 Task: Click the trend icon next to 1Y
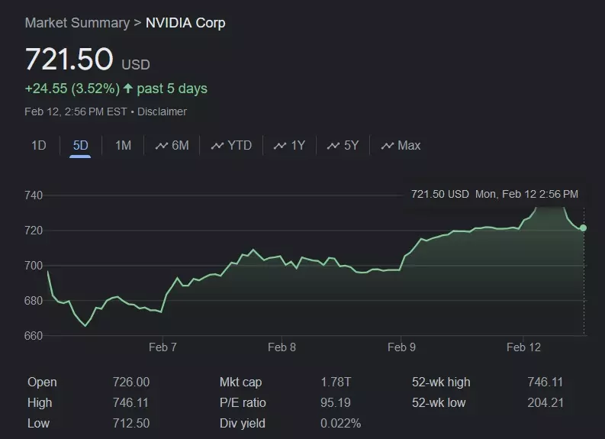point(280,146)
